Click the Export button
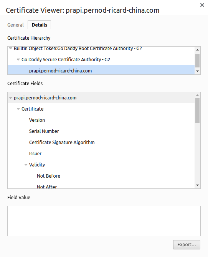Viewport: 208px width, 257px height. [x=187, y=245]
